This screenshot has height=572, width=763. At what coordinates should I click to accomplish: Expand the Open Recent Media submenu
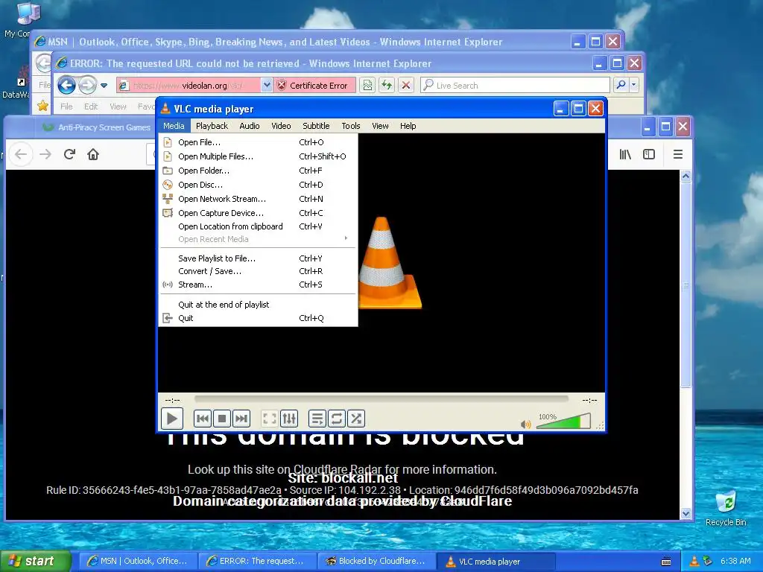point(258,239)
